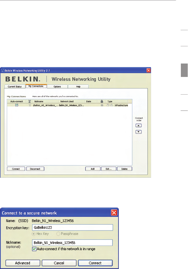Close the Belkin Wireless Networking Utility window
Screen dimensions: 188x269
(148, 70)
